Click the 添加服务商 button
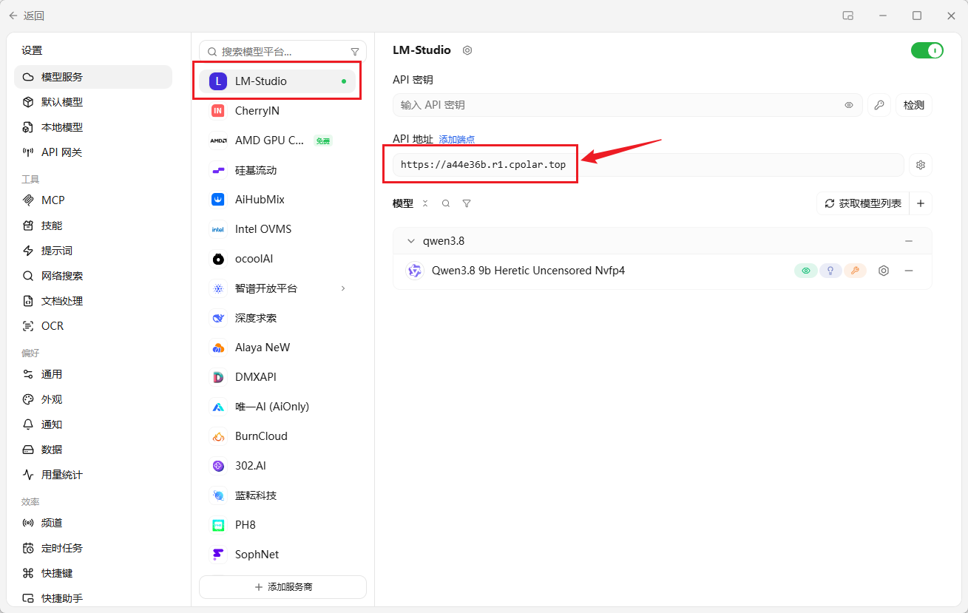Image resolution: width=968 pixels, height=613 pixels. pos(283,587)
